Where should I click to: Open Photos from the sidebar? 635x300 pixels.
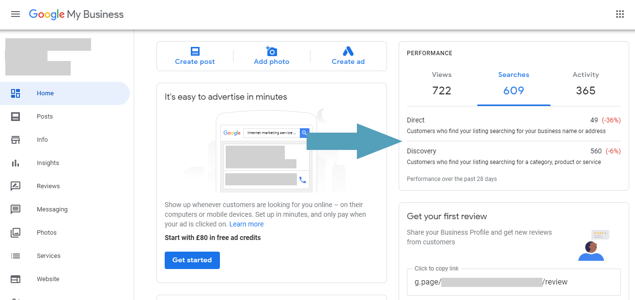tap(65, 233)
